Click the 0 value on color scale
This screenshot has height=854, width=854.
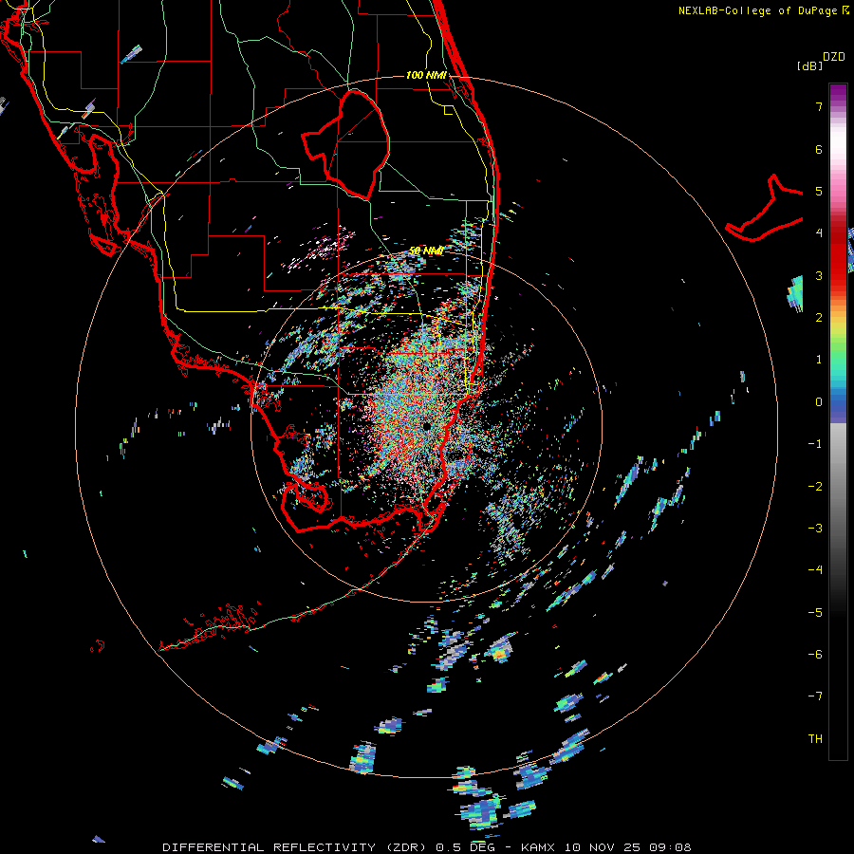[819, 402]
